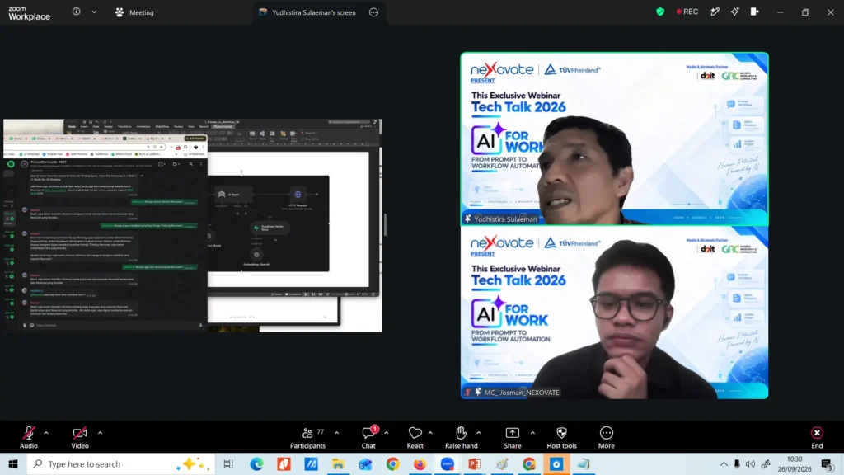Click the shared screen content view
Viewport: 844px width, 475px height.
[193, 226]
